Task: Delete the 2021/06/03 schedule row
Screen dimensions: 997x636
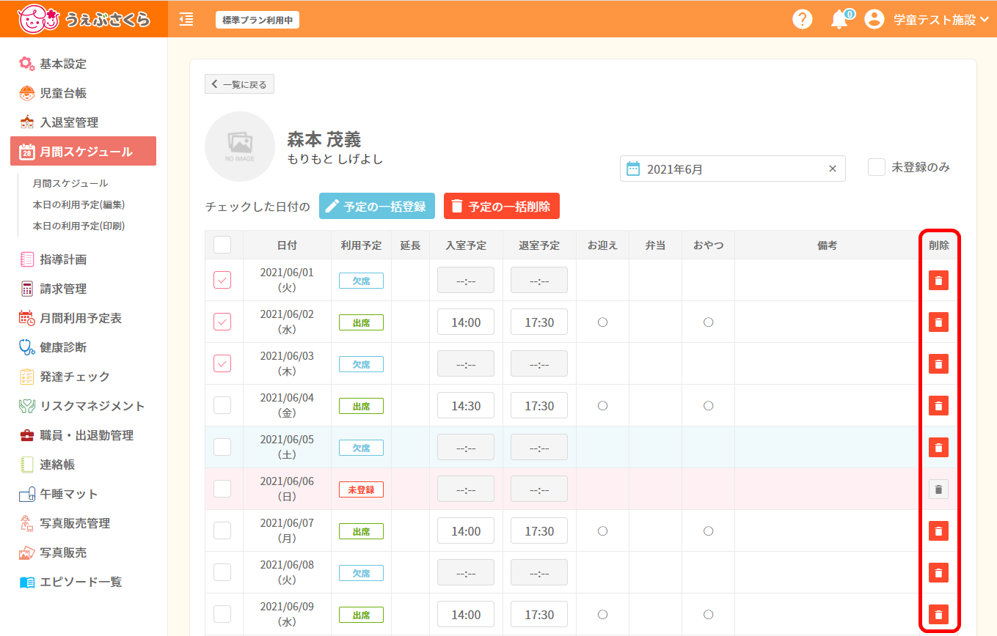Action: [x=938, y=363]
